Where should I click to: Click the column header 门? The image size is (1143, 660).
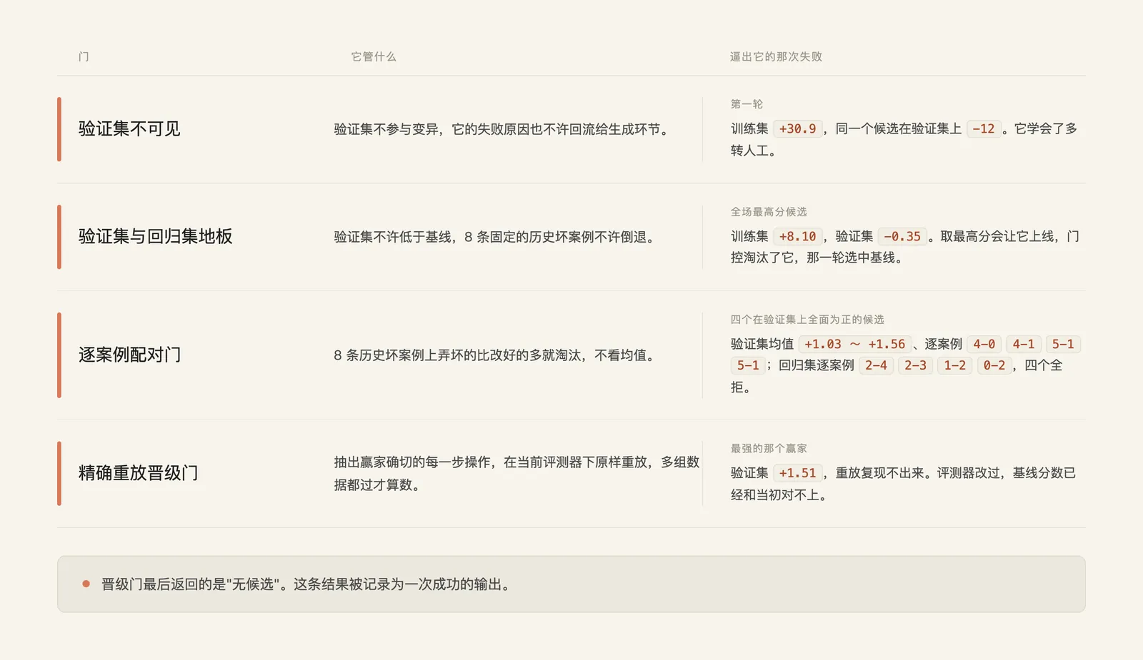(84, 56)
